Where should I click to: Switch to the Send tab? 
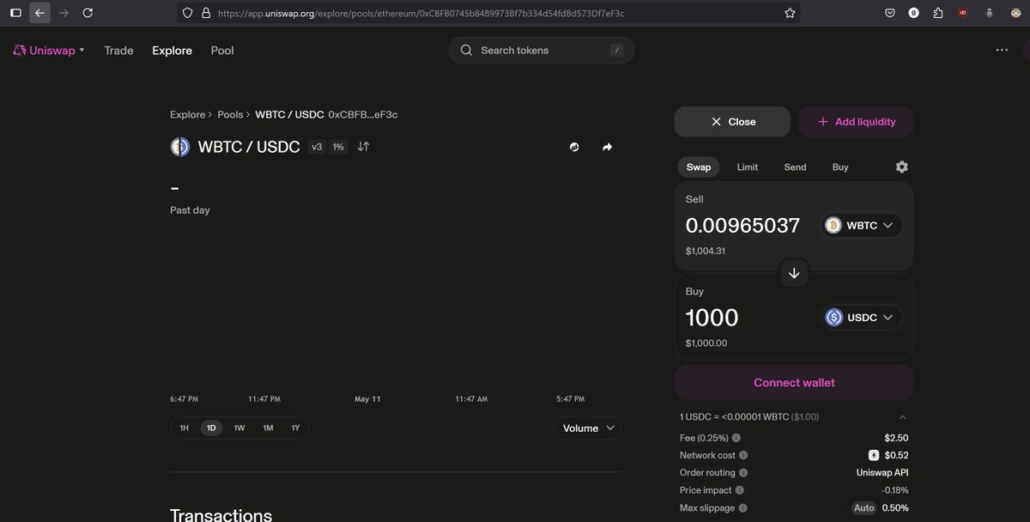[795, 167]
